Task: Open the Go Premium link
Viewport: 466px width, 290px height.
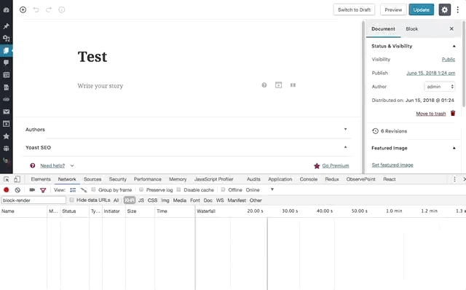Action: pyautogui.click(x=336, y=165)
